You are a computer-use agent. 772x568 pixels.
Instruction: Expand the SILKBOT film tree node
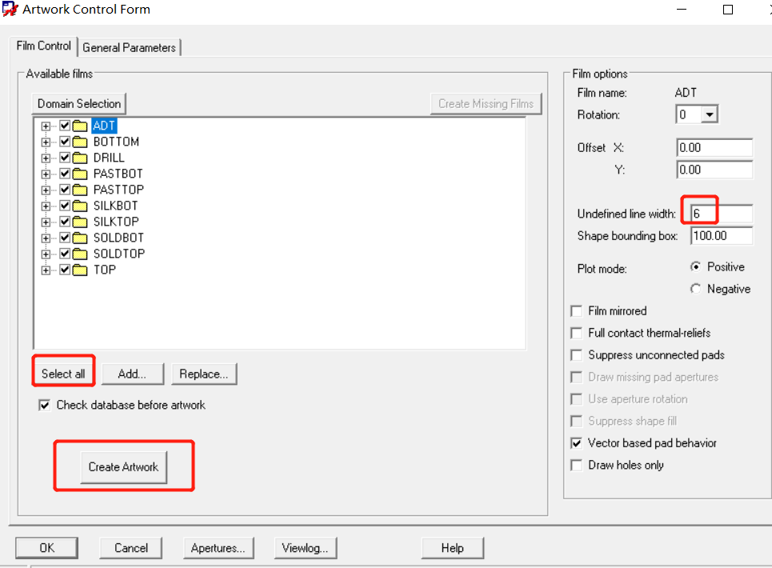pyautogui.click(x=46, y=206)
